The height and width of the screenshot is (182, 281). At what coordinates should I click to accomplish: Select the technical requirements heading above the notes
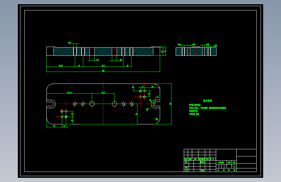coord(207,101)
